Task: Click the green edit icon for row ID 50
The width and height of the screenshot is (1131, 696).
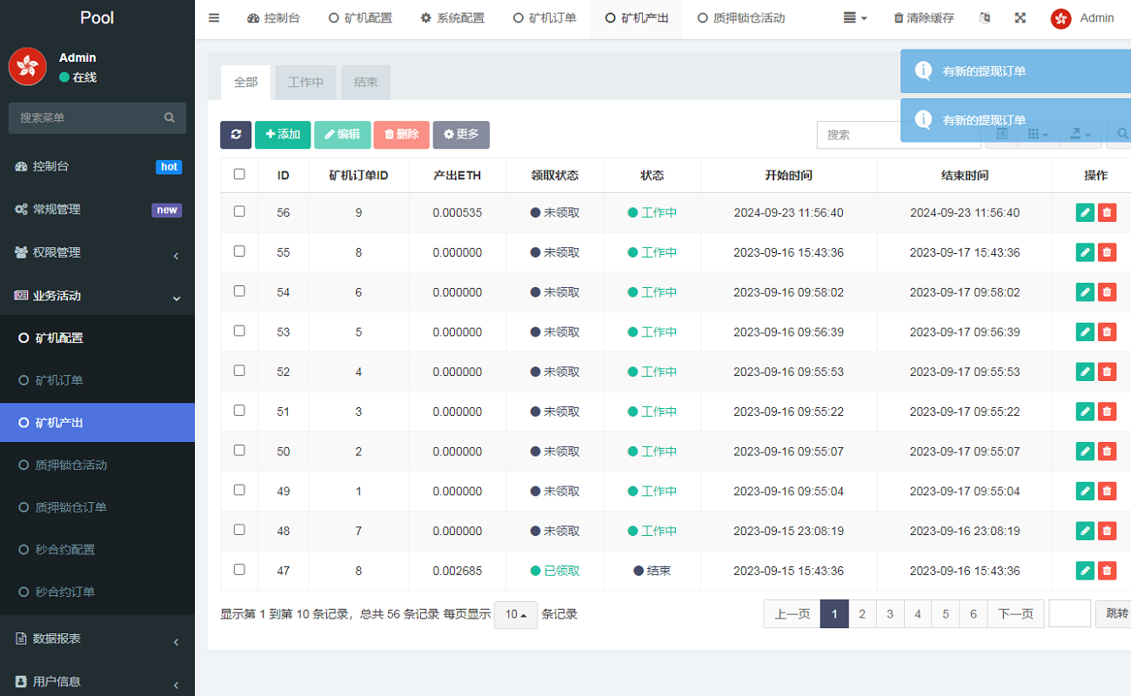Action: tap(1085, 452)
